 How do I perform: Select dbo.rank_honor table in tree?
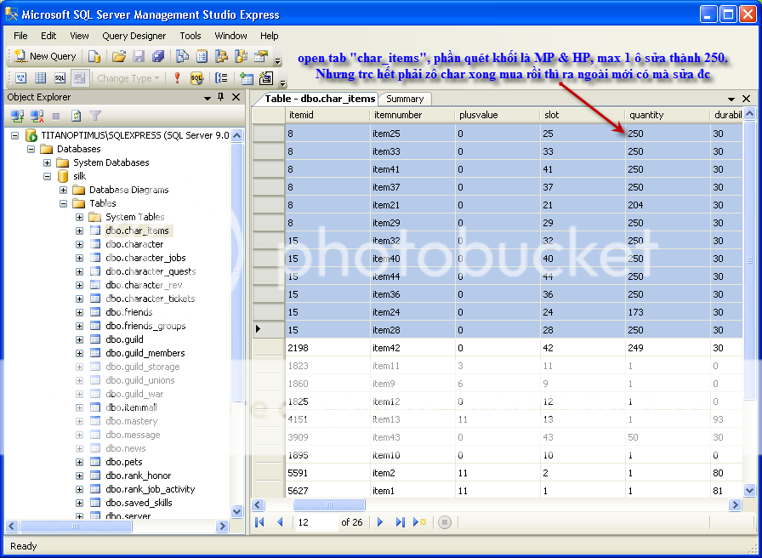(x=139, y=475)
